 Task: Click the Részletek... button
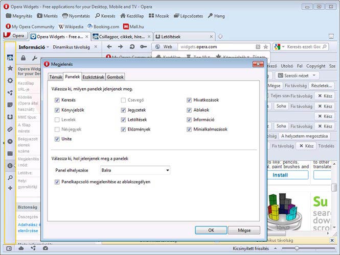point(322,86)
